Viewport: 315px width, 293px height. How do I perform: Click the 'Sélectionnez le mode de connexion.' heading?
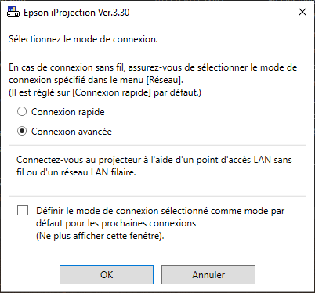click(x=83, y=39)
